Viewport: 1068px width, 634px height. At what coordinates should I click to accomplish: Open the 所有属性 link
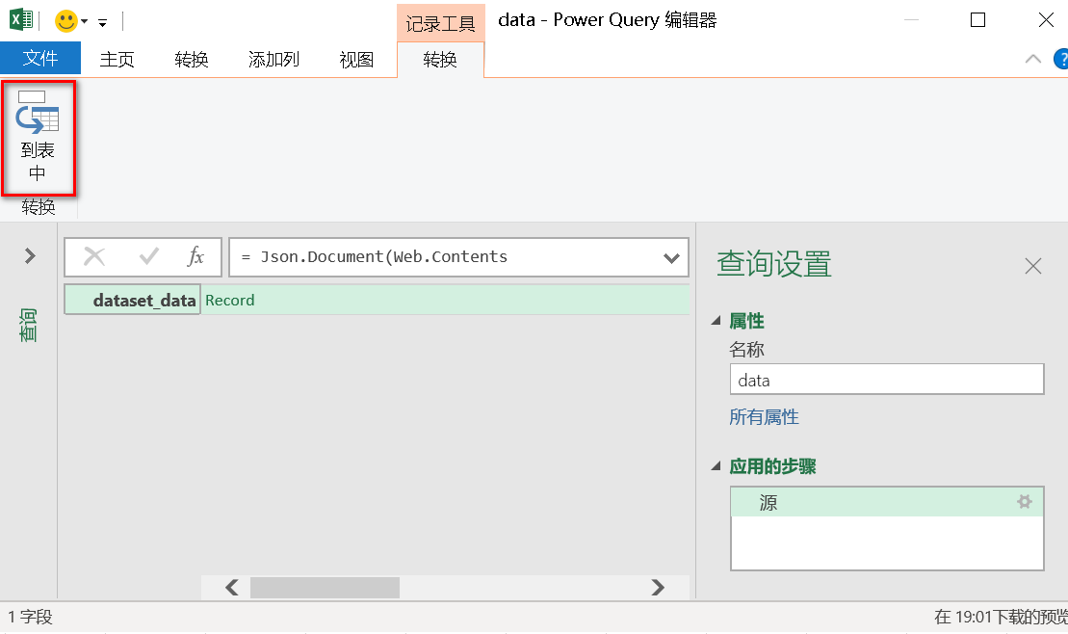click(x=765, y=416)
